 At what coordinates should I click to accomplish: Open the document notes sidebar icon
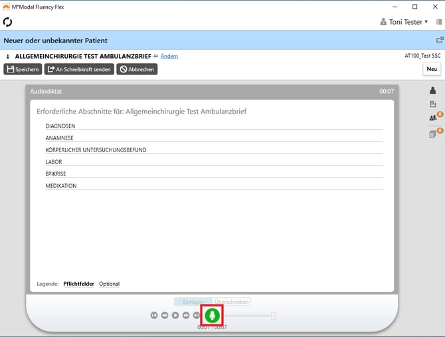coord(432,104)
